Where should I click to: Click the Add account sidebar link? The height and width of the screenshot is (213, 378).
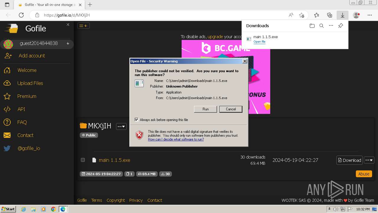[x=32, y=56]
